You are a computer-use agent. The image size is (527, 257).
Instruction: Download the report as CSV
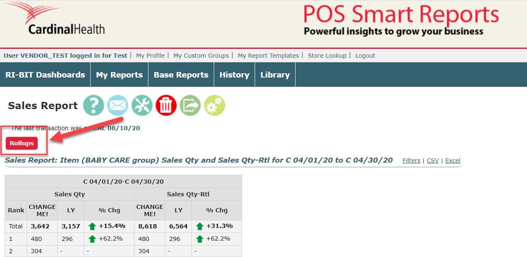pyautogui.click(x=433, y=161)
